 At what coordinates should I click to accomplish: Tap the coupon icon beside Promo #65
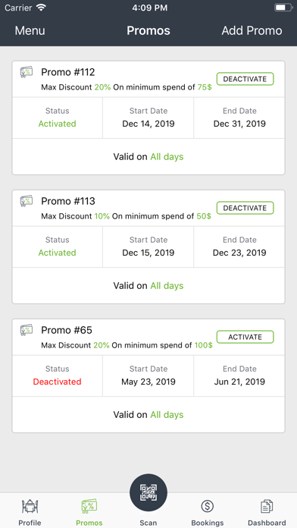point(27,330)
